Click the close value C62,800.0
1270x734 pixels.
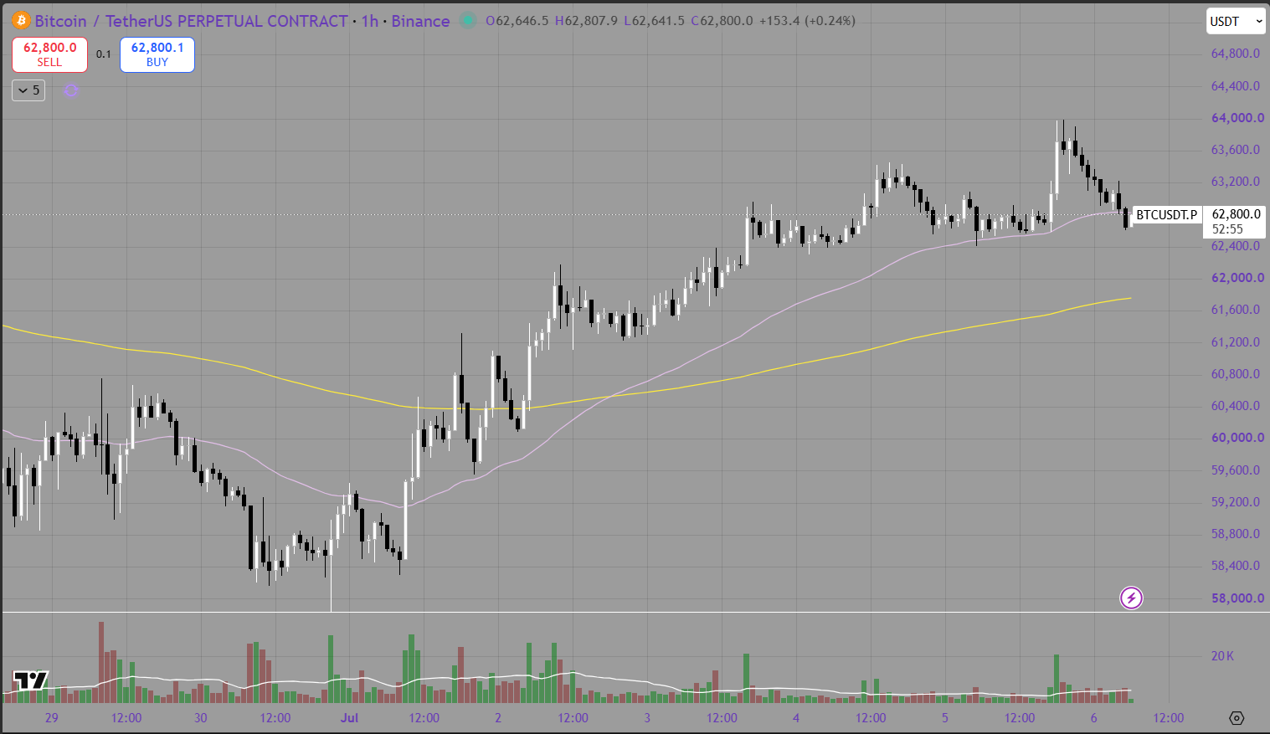point(722,21)
